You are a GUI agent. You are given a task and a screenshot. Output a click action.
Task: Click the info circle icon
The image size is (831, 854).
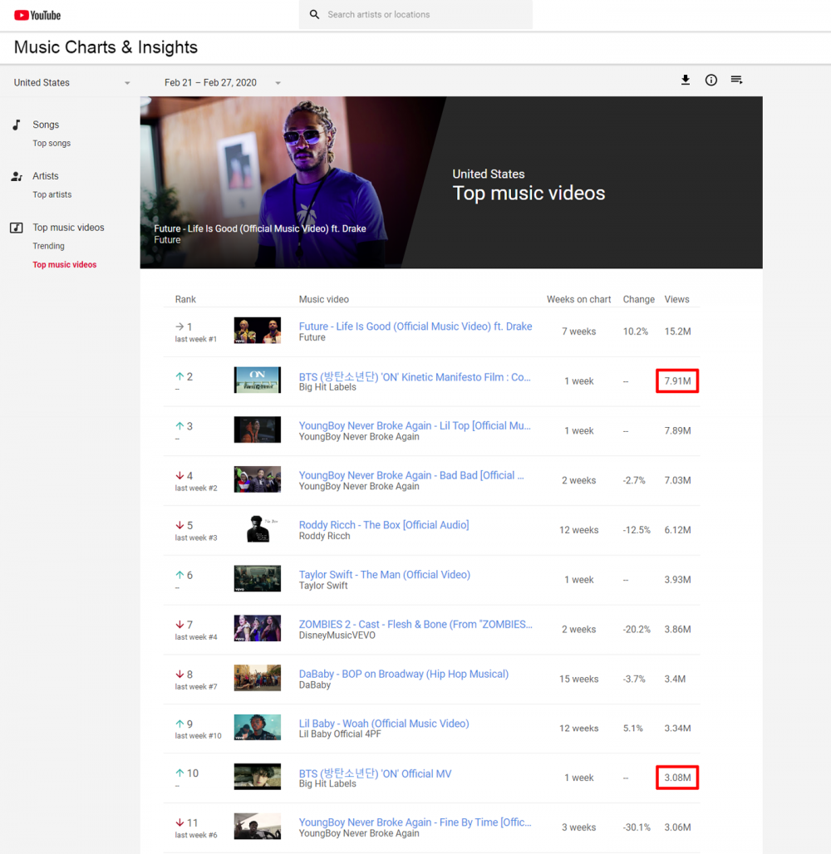(711, 80)
